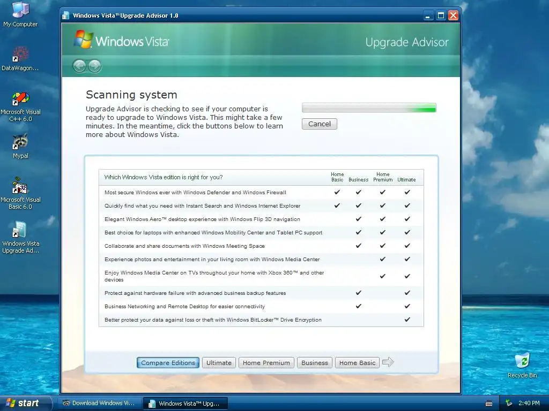549x411 pixels.
Task: Click Home Basic checkmark in Instant Search row
Action: point(337,205)
